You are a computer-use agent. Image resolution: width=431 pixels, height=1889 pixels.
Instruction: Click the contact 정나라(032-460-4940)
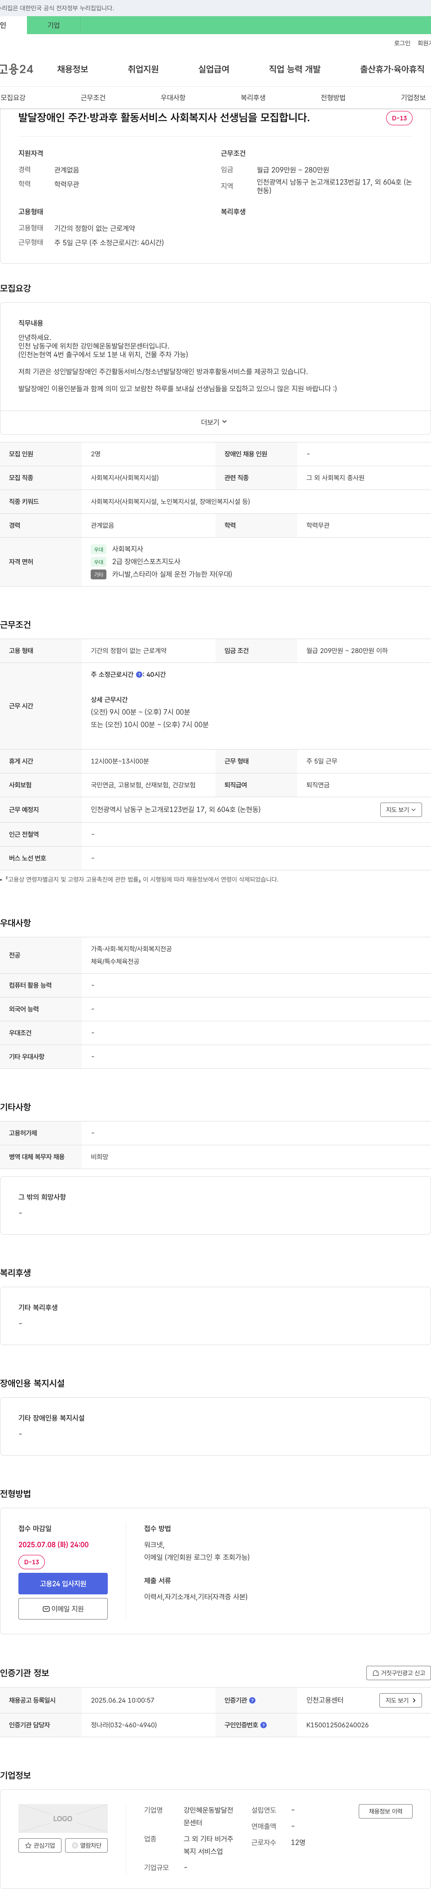[124, 1725]
